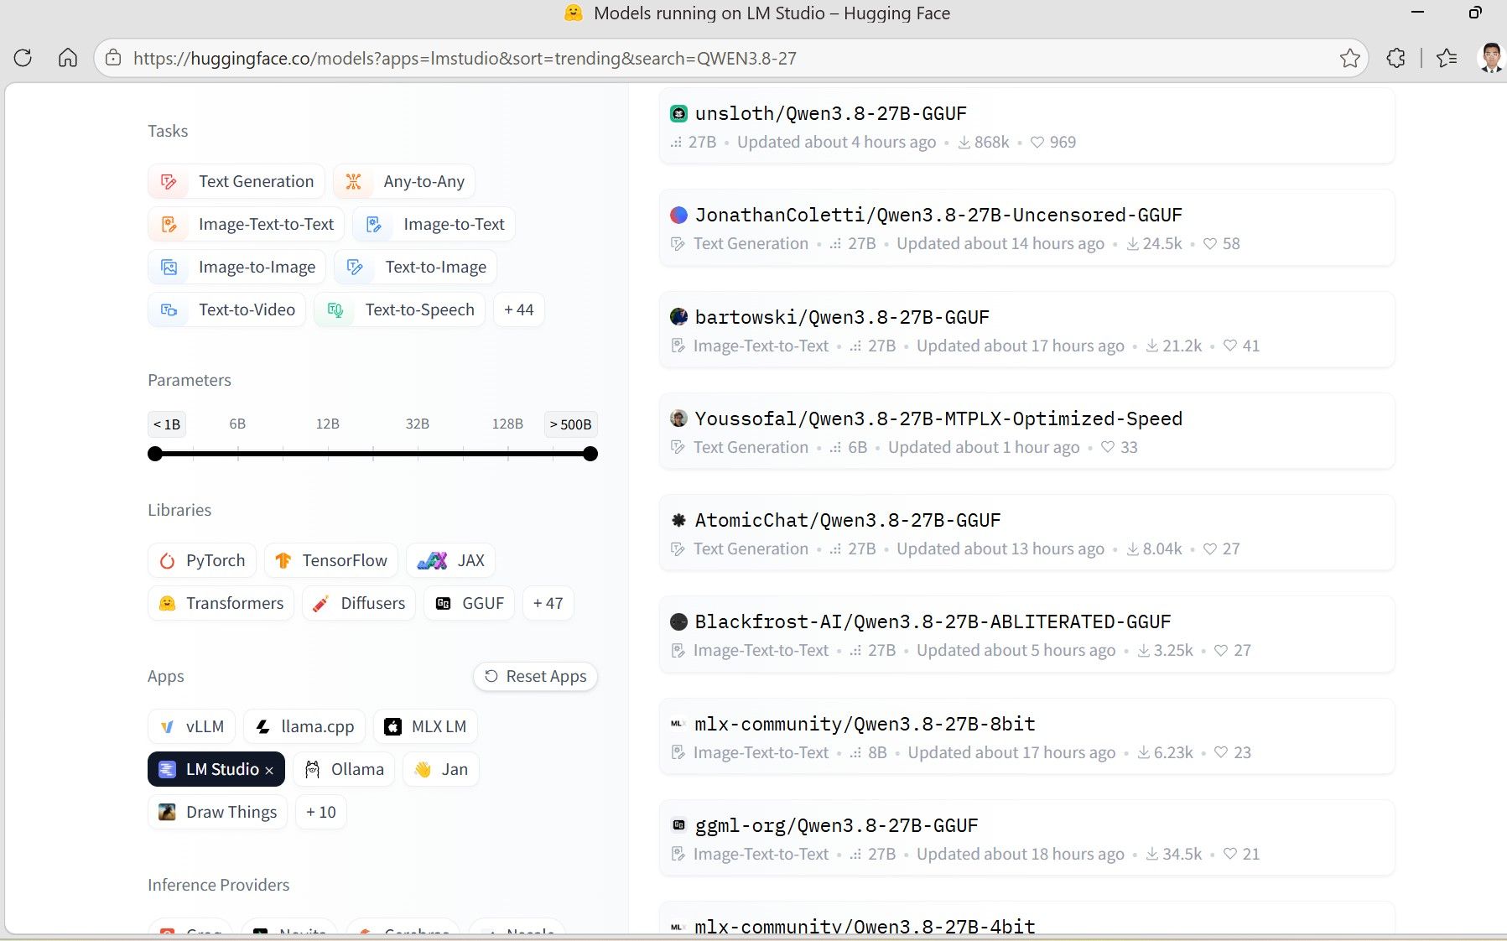
Task: Expand the +44 more tasks
Action: 519,309
